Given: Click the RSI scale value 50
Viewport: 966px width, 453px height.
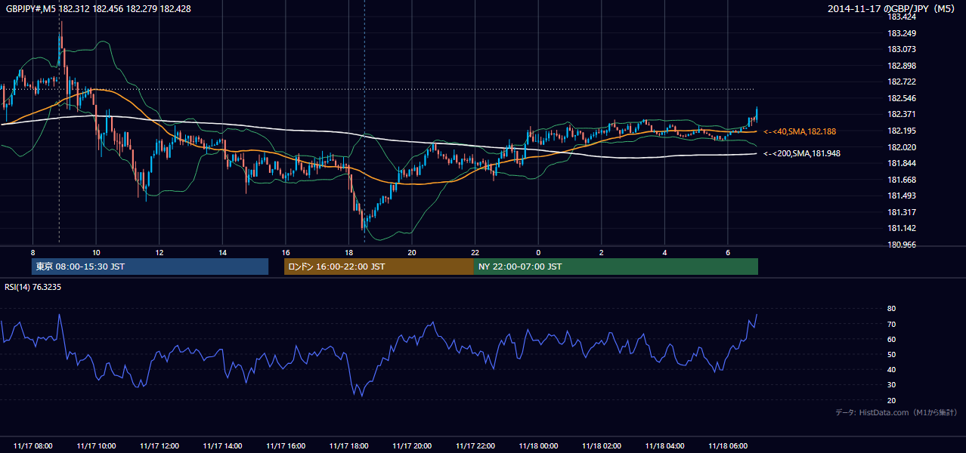Looking at the screenshot, I should click(x=892, y=354).
